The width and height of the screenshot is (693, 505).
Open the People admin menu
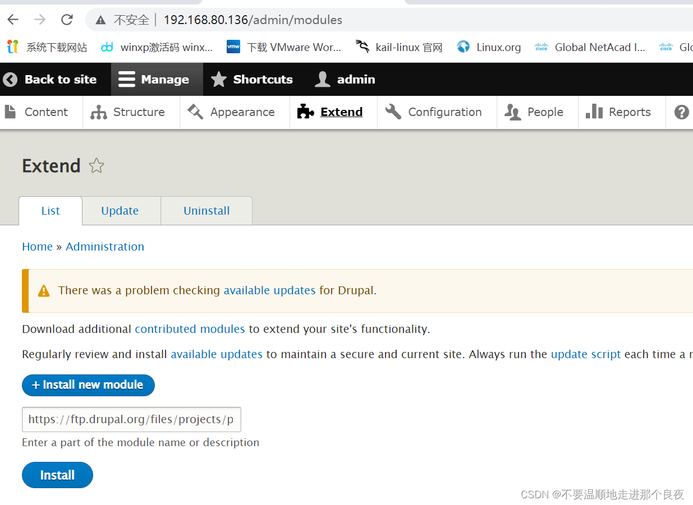(x=534, y=112)
